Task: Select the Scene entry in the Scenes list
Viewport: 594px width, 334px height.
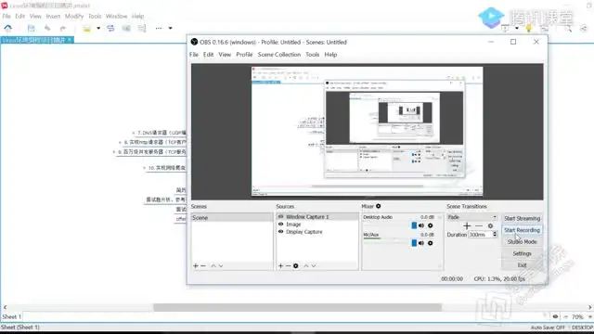Action: click(232, 218)
